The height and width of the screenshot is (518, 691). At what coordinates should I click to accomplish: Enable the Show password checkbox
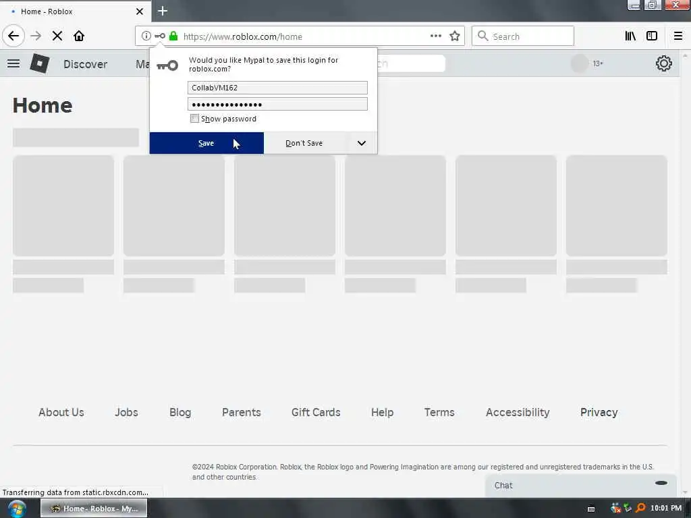point(194,119)
